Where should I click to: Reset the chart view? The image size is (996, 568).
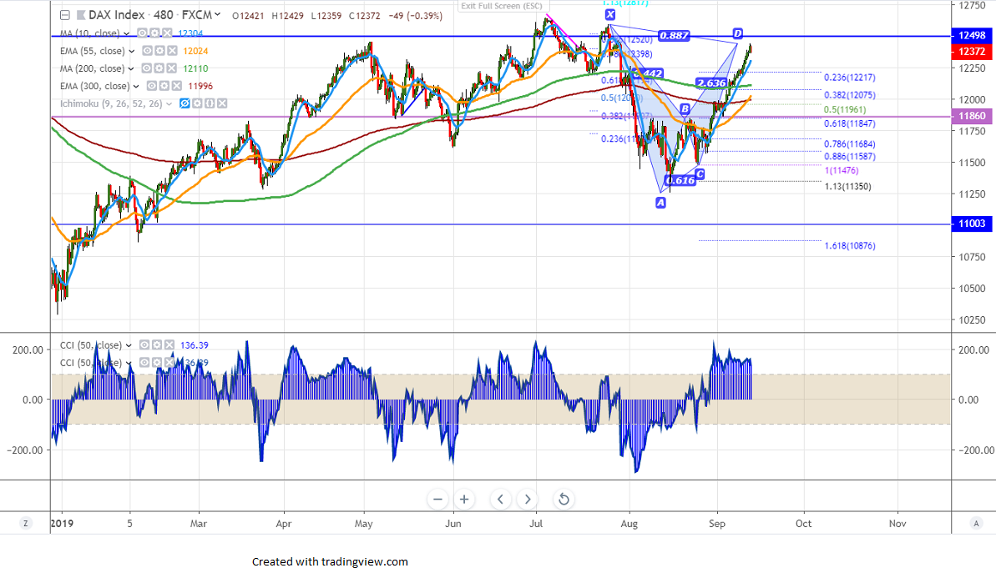coord(564,500)
